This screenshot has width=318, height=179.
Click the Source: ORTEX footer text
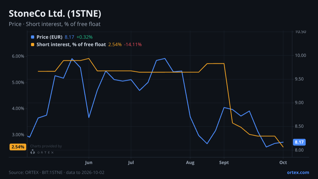click(x=56, y=172)
